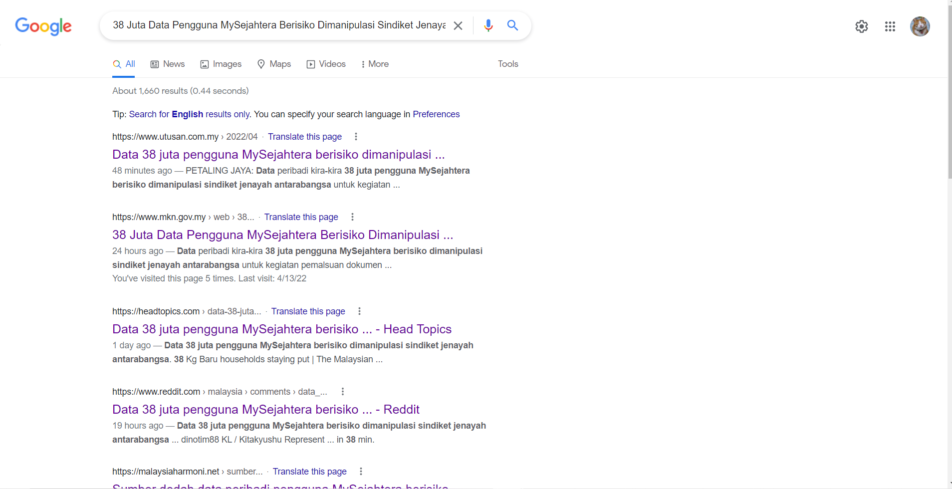Click the magnifier search button
This screenshot has height=489, width=952.
tap(512, 25)
